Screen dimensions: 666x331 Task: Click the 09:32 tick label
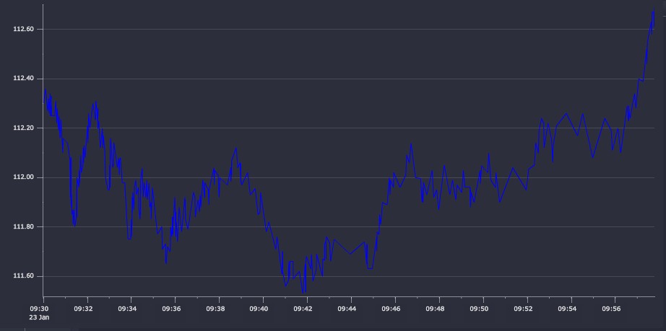[83, 308]
